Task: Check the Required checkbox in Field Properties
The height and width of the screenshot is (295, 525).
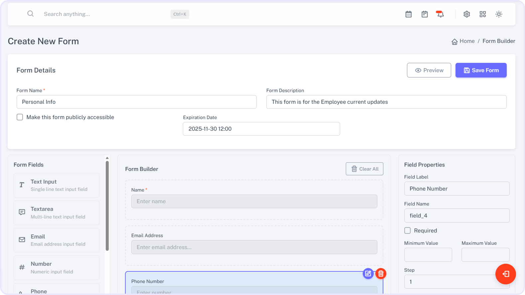Action: coord(407,230)
